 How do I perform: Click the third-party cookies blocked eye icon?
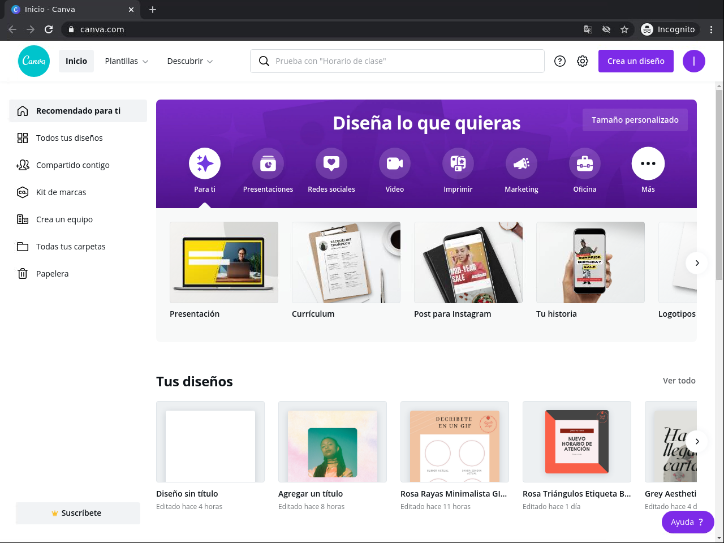click(606, 29)
